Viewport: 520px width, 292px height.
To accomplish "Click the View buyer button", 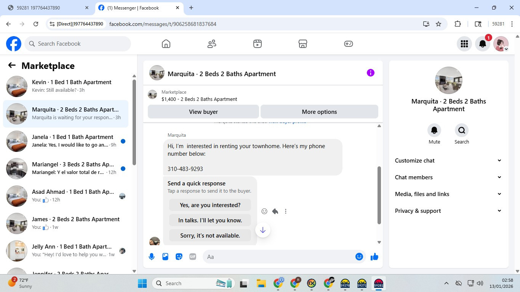I will click(203, 112).
